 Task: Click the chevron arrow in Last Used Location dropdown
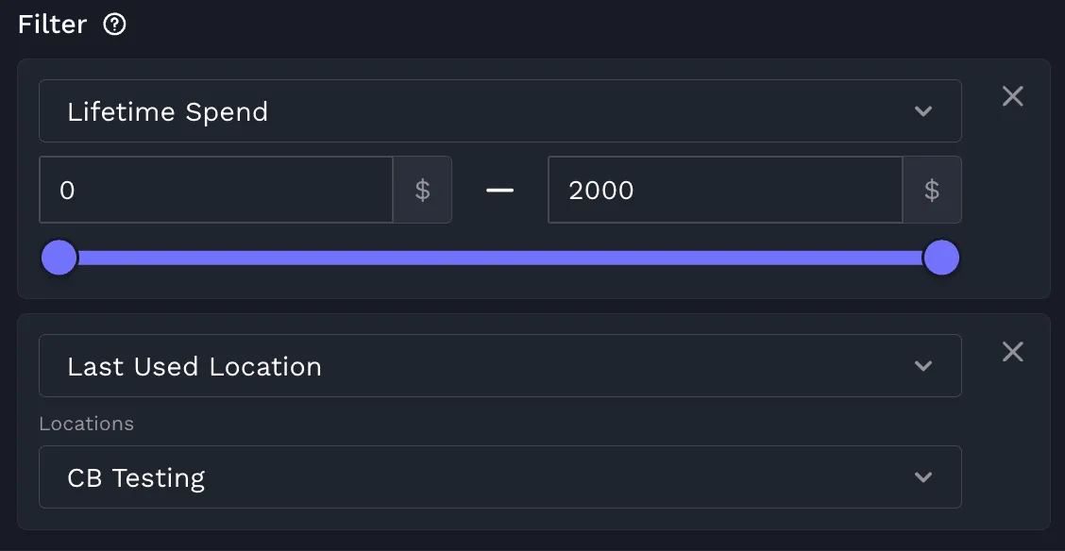coord(923,366)
